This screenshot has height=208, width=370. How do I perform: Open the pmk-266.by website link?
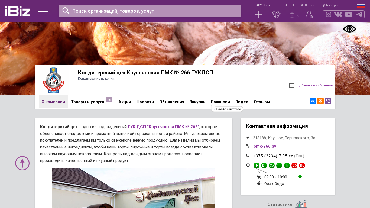point(265,146)
